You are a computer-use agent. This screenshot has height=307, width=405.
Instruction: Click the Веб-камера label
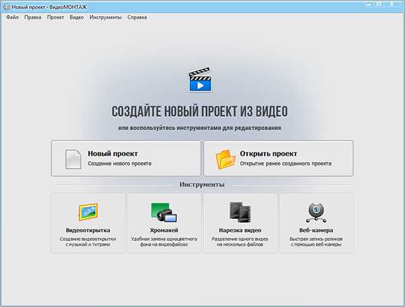316,230
